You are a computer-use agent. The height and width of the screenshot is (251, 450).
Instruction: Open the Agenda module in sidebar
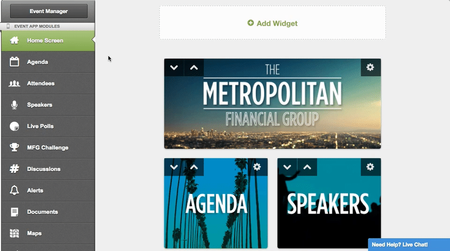coord(48,62)
